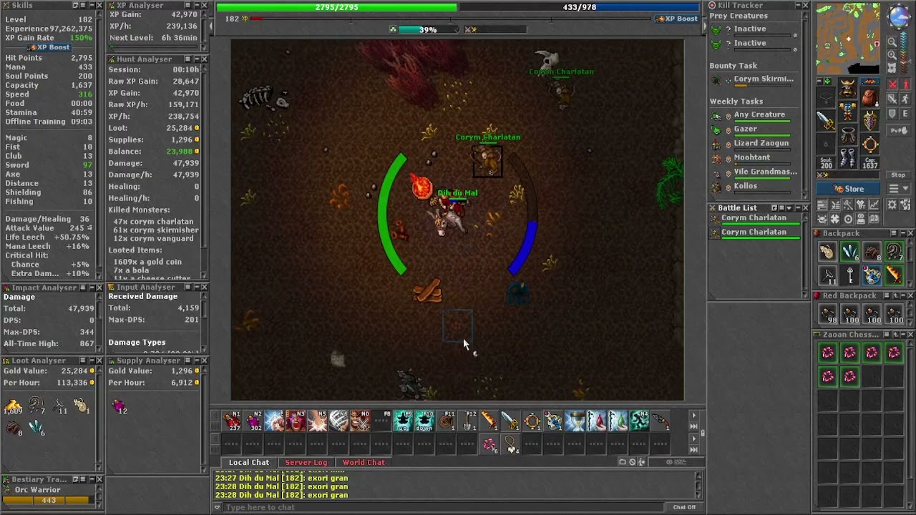Viewport: 916px width, 515px height.
Task: Trigger the N0 warrior spell hotkey
Action: coord(360,421)
